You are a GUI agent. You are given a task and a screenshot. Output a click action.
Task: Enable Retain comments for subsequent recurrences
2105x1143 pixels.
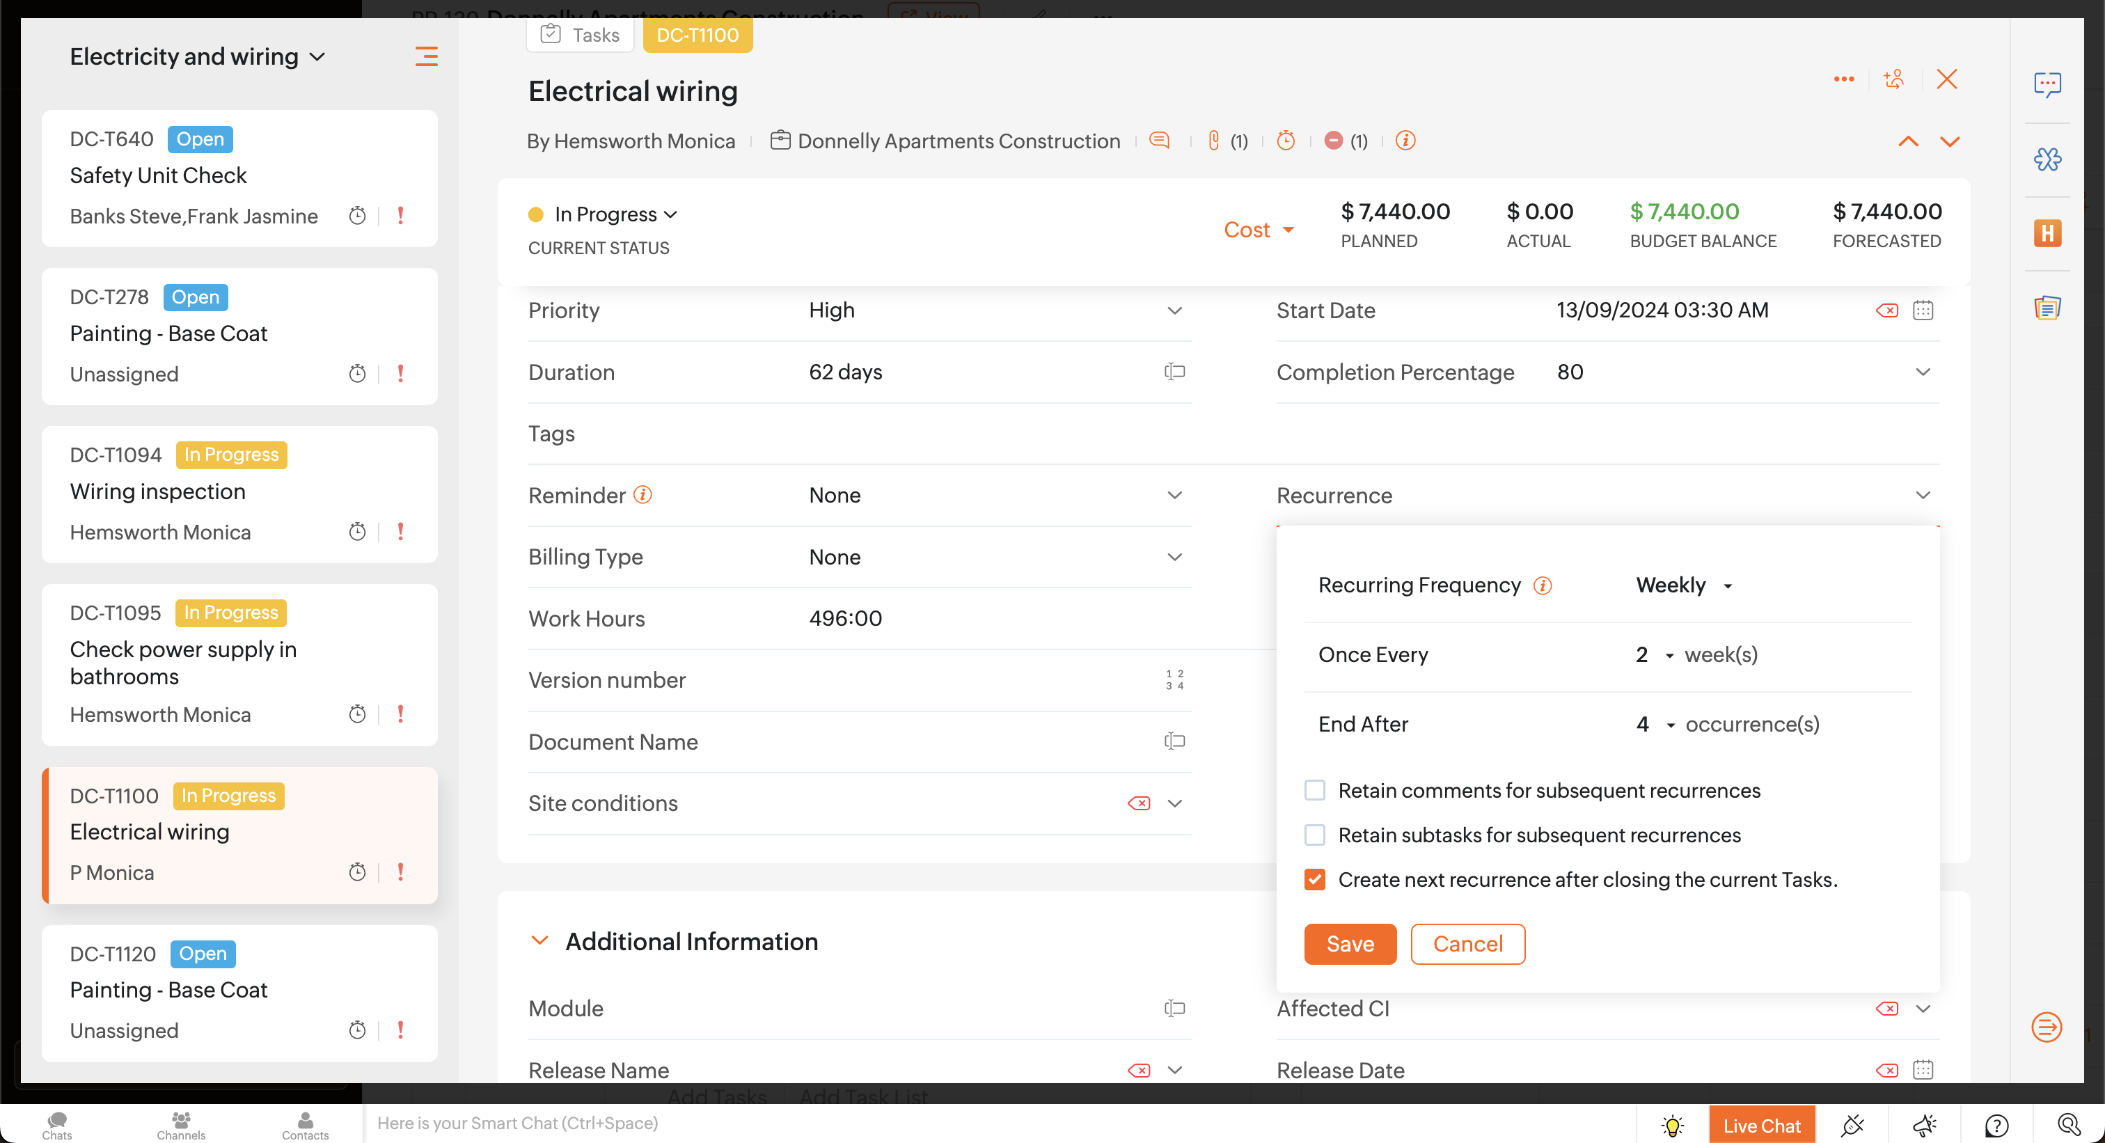[x=1315, y=790]
